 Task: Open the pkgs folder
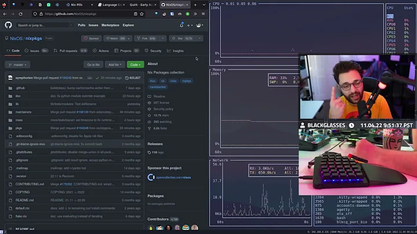coord(19,128)
